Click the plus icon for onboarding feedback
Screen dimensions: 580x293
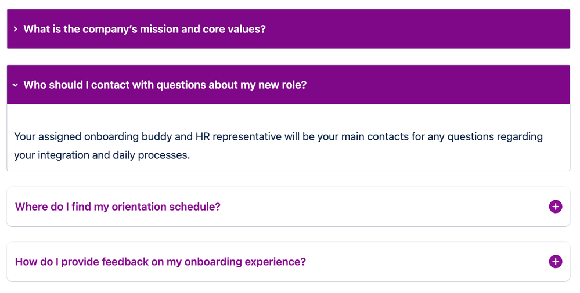click(x=555, y=262)
